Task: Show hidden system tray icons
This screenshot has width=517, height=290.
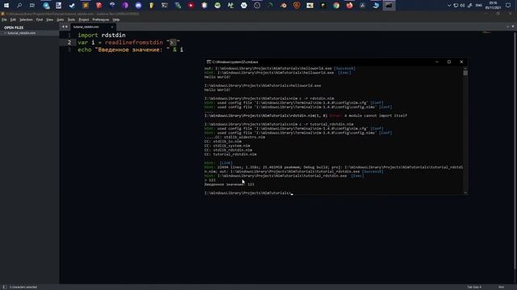Action: pyautogui.click(x=449, y=6)
